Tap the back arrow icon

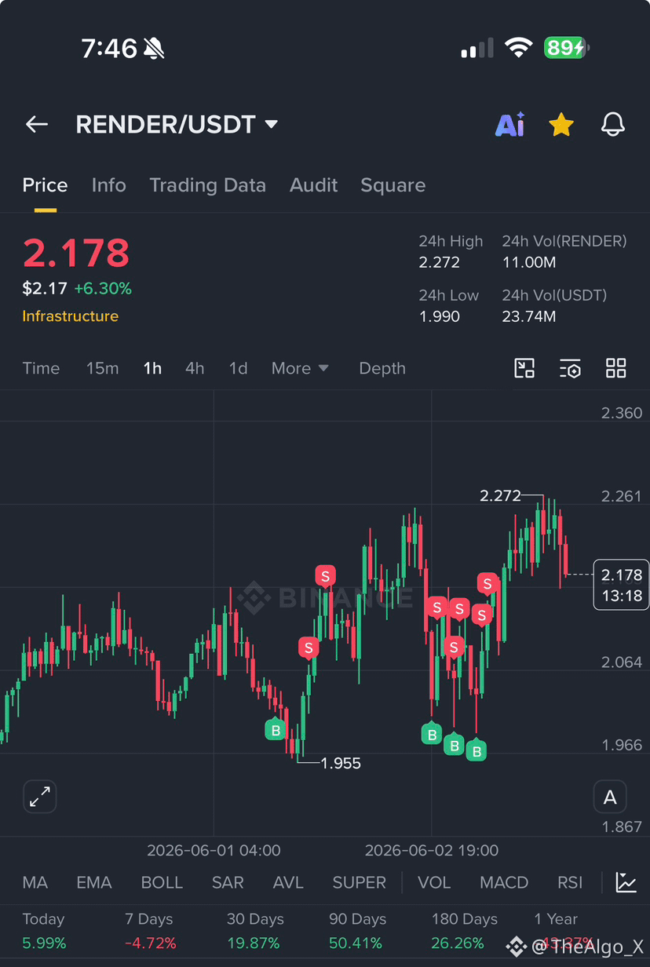pos(37,124)
